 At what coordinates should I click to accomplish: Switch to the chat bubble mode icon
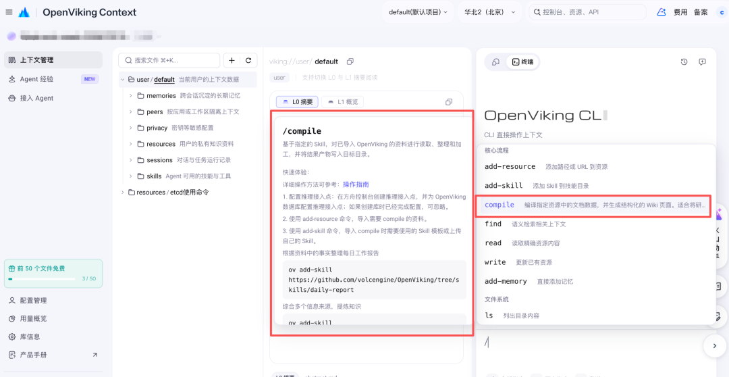click(x=496, y=62)
